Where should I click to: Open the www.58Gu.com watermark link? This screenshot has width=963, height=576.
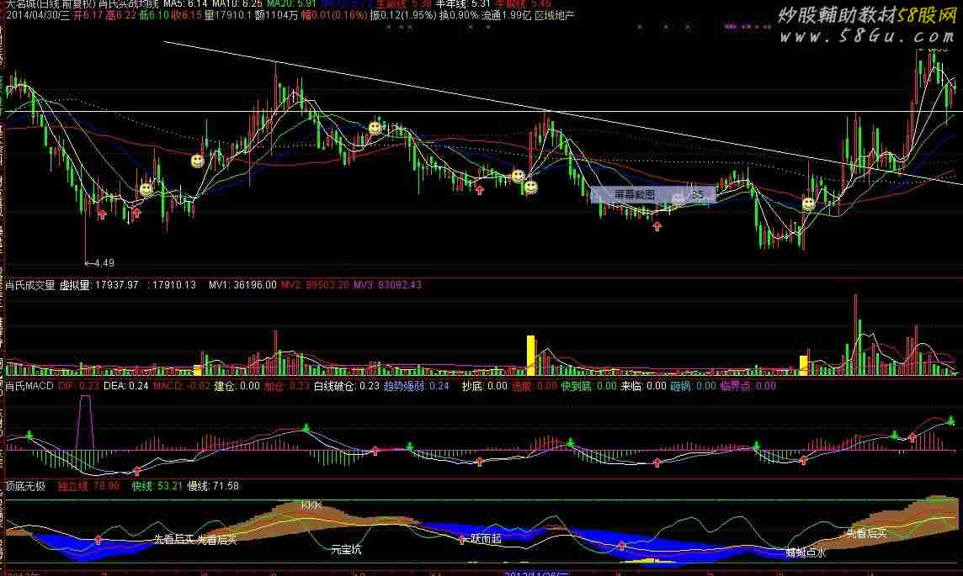click(x=867, y=36)
